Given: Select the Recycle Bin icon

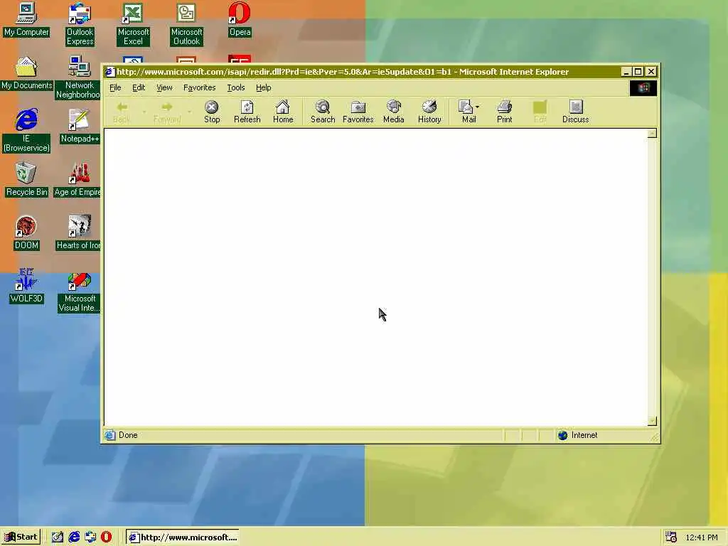Looking at the screenshot, I should [26, 179].
